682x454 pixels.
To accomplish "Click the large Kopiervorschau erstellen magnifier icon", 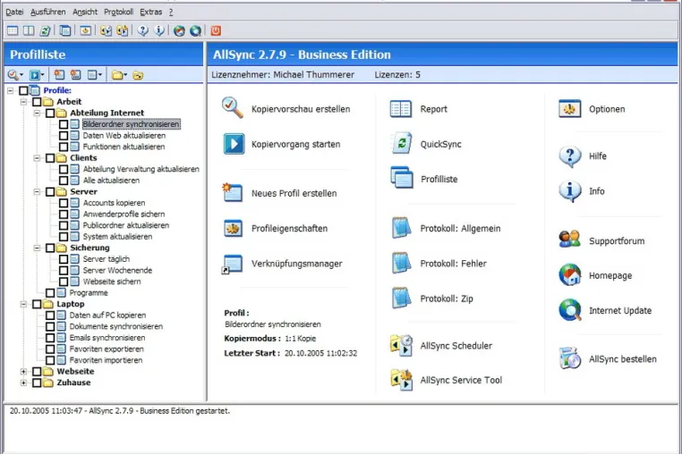I will tap(233, 108).
